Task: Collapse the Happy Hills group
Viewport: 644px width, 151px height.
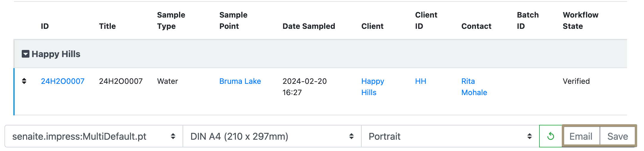Action: point(26,54)
